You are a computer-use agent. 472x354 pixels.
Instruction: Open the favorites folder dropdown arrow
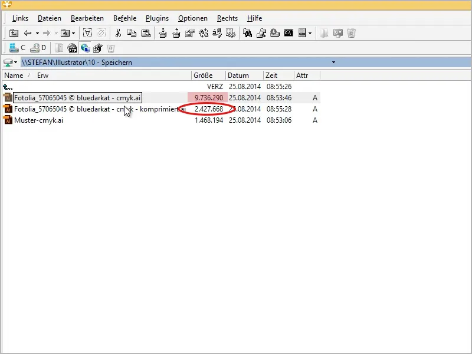(73, 33)
